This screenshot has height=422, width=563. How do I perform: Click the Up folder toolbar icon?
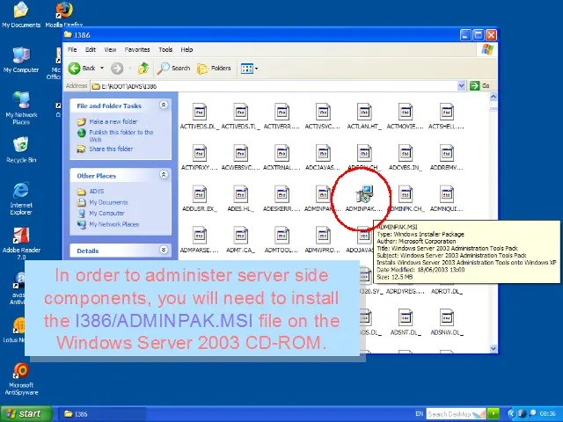coord(143,68)
